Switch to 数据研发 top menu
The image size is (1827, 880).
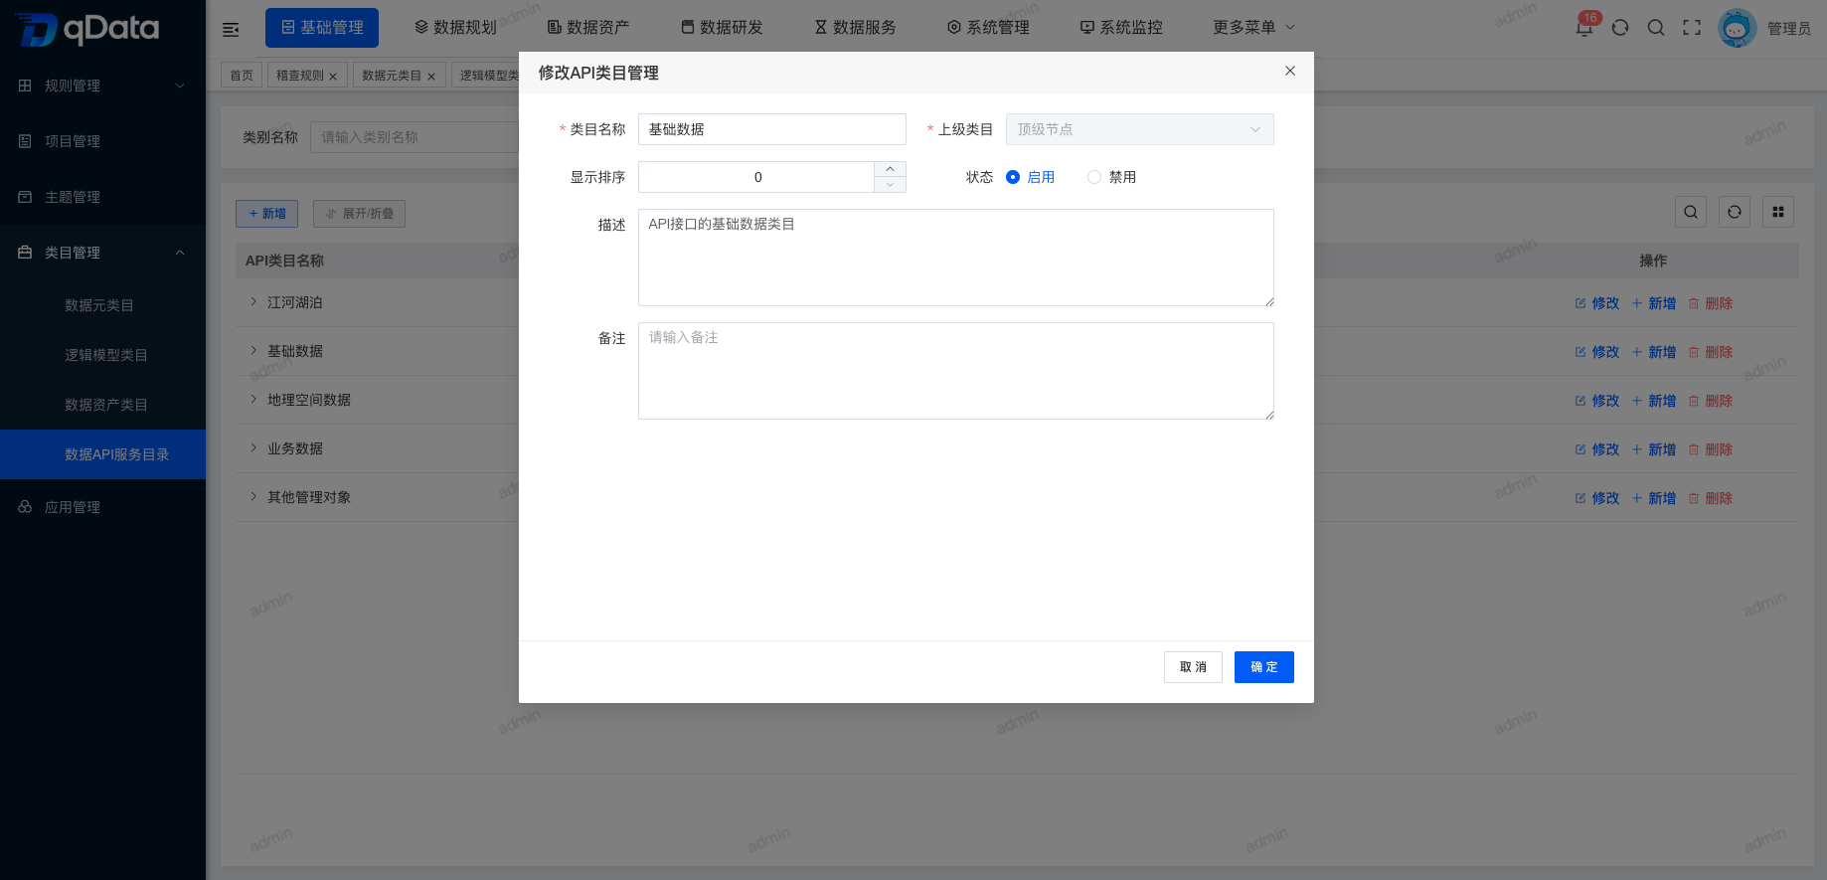point(722,28)
